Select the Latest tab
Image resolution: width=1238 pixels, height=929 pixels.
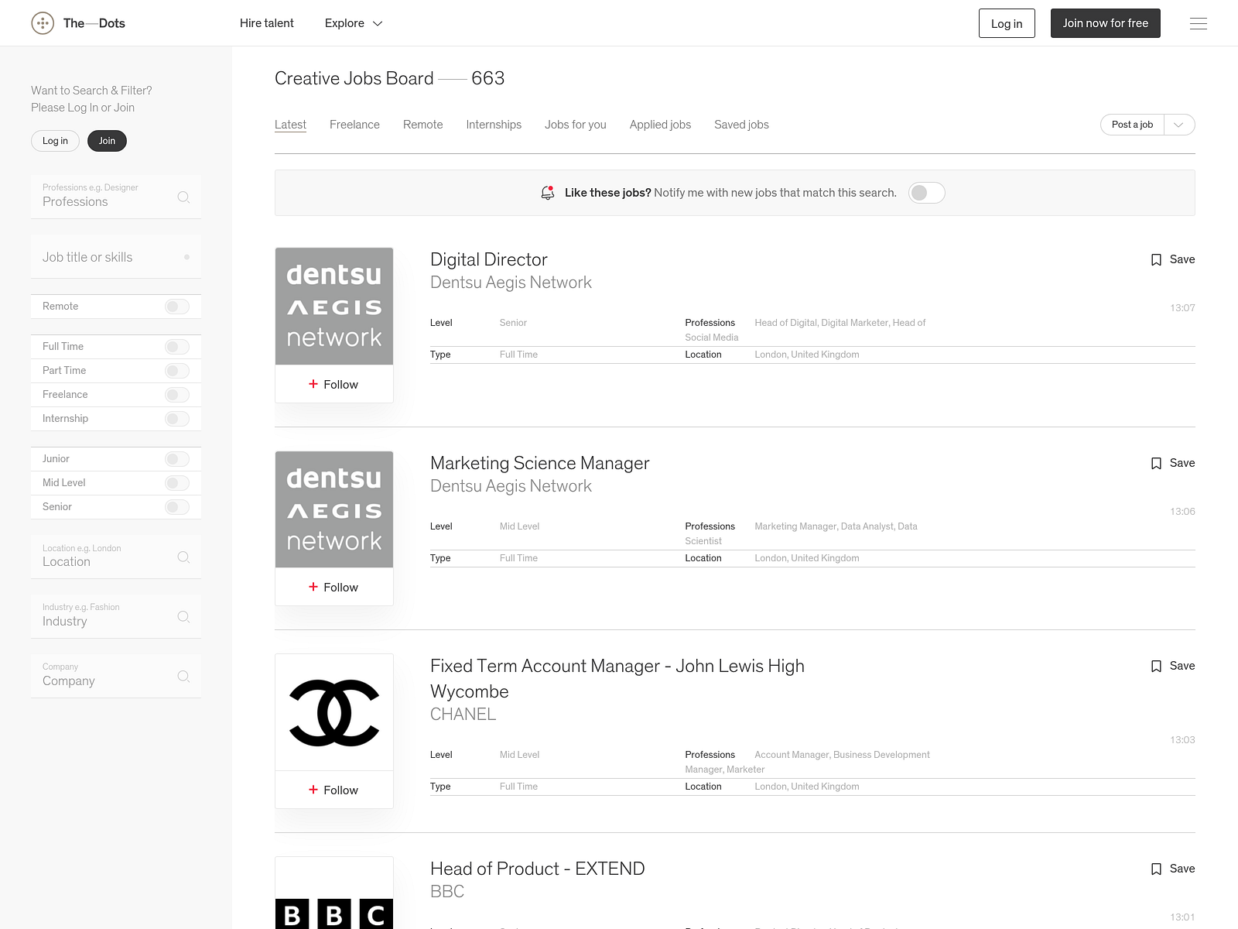tap(290, 125)
